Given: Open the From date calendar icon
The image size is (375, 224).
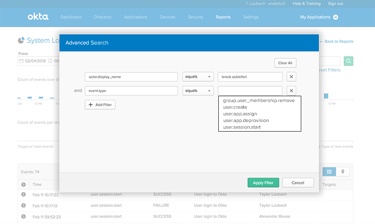Looking at the screenshot, I should coord(21,61).
